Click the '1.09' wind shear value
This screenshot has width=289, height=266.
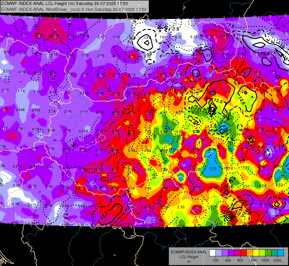pos(85,55)
